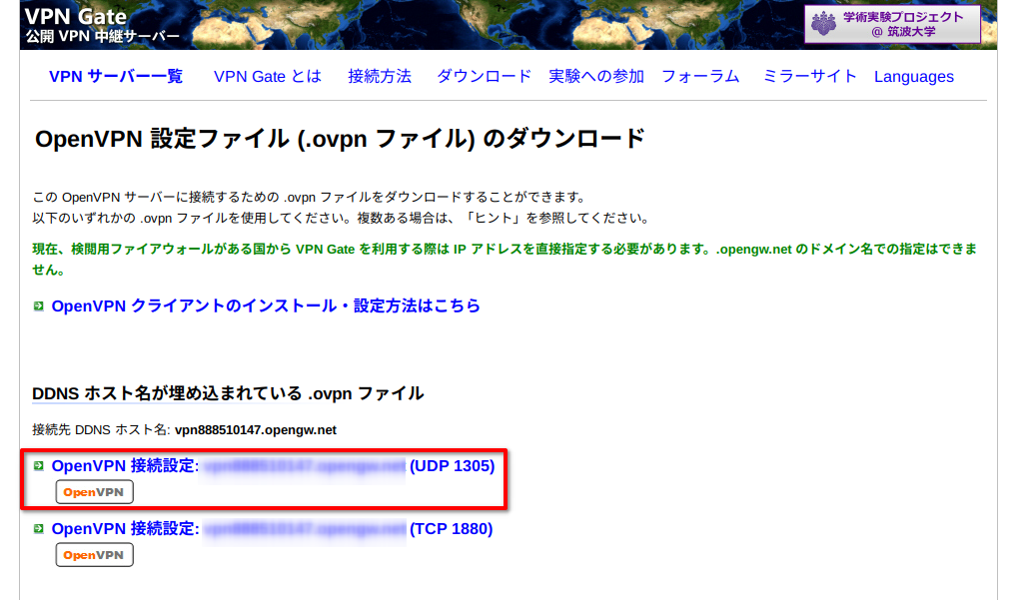
Task: Click the OpenVPN logo button under UDP 1305
Action: pos(94,492)
